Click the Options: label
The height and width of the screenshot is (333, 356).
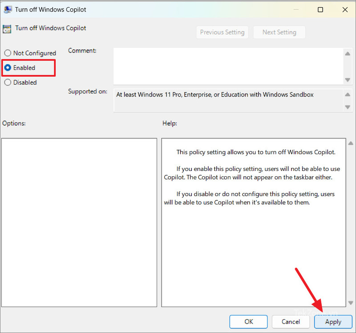click(x=14, y=123)
